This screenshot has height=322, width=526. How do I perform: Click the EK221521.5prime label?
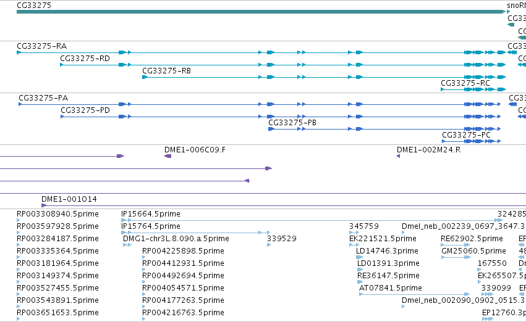383,239
